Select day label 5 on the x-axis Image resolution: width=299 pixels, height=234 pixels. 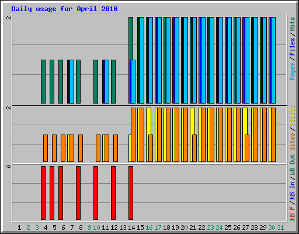54,228
